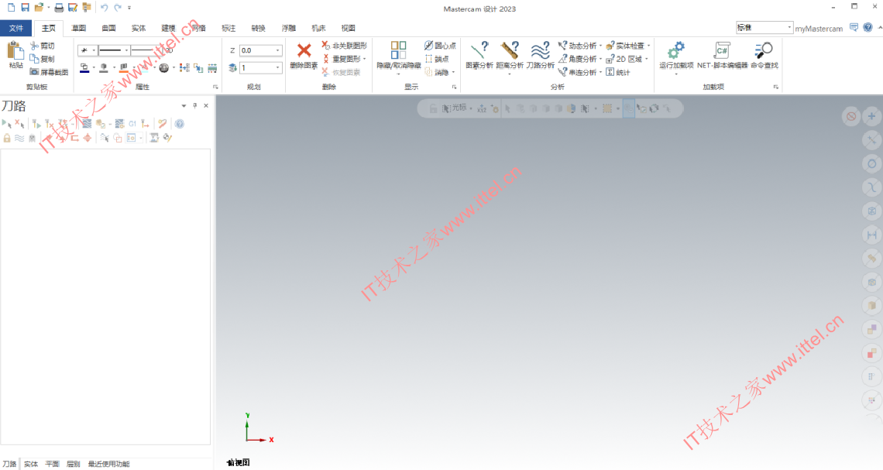The height and width of the screenshot is (470, 883).
Task: Click the myMastercam link
Action: click(819, 28)
